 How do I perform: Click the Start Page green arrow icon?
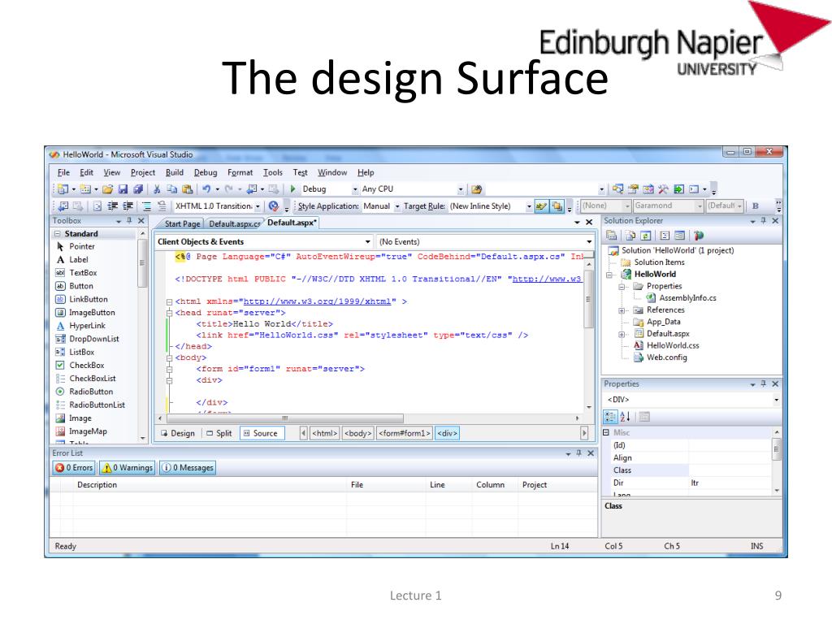(678, 188)
